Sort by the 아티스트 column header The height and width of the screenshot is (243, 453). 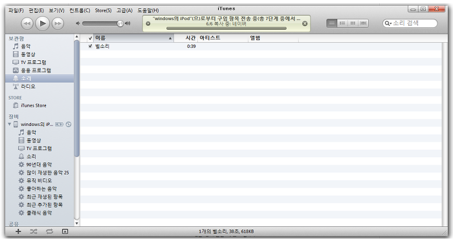(x=223, y=38)
